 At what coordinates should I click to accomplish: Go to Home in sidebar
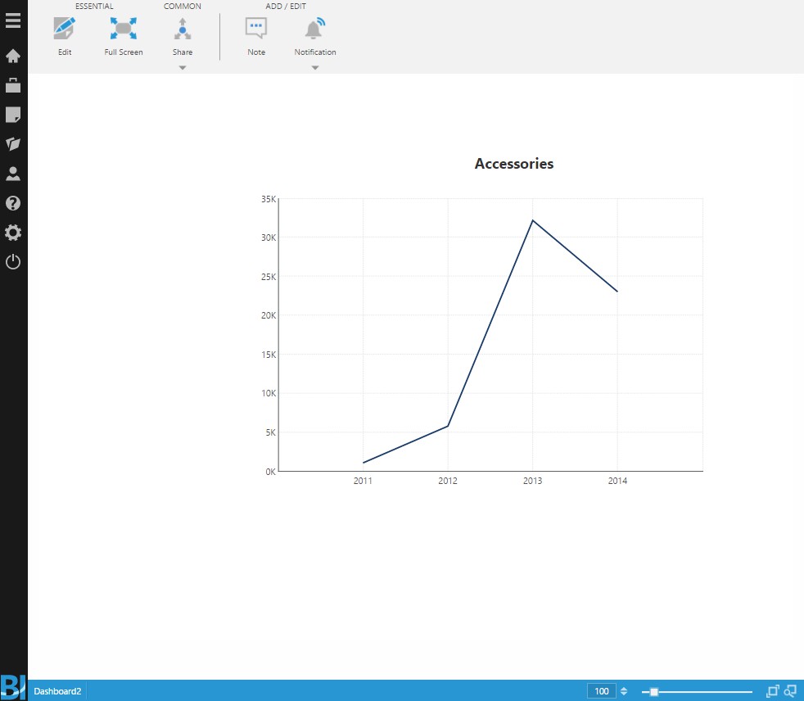pyautogui.click(x=13, y=57)
